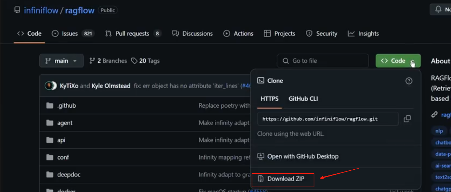Viewport: 451px width, 192px height.
Task: Select the HTTPS clone tab
Action: 269,99
